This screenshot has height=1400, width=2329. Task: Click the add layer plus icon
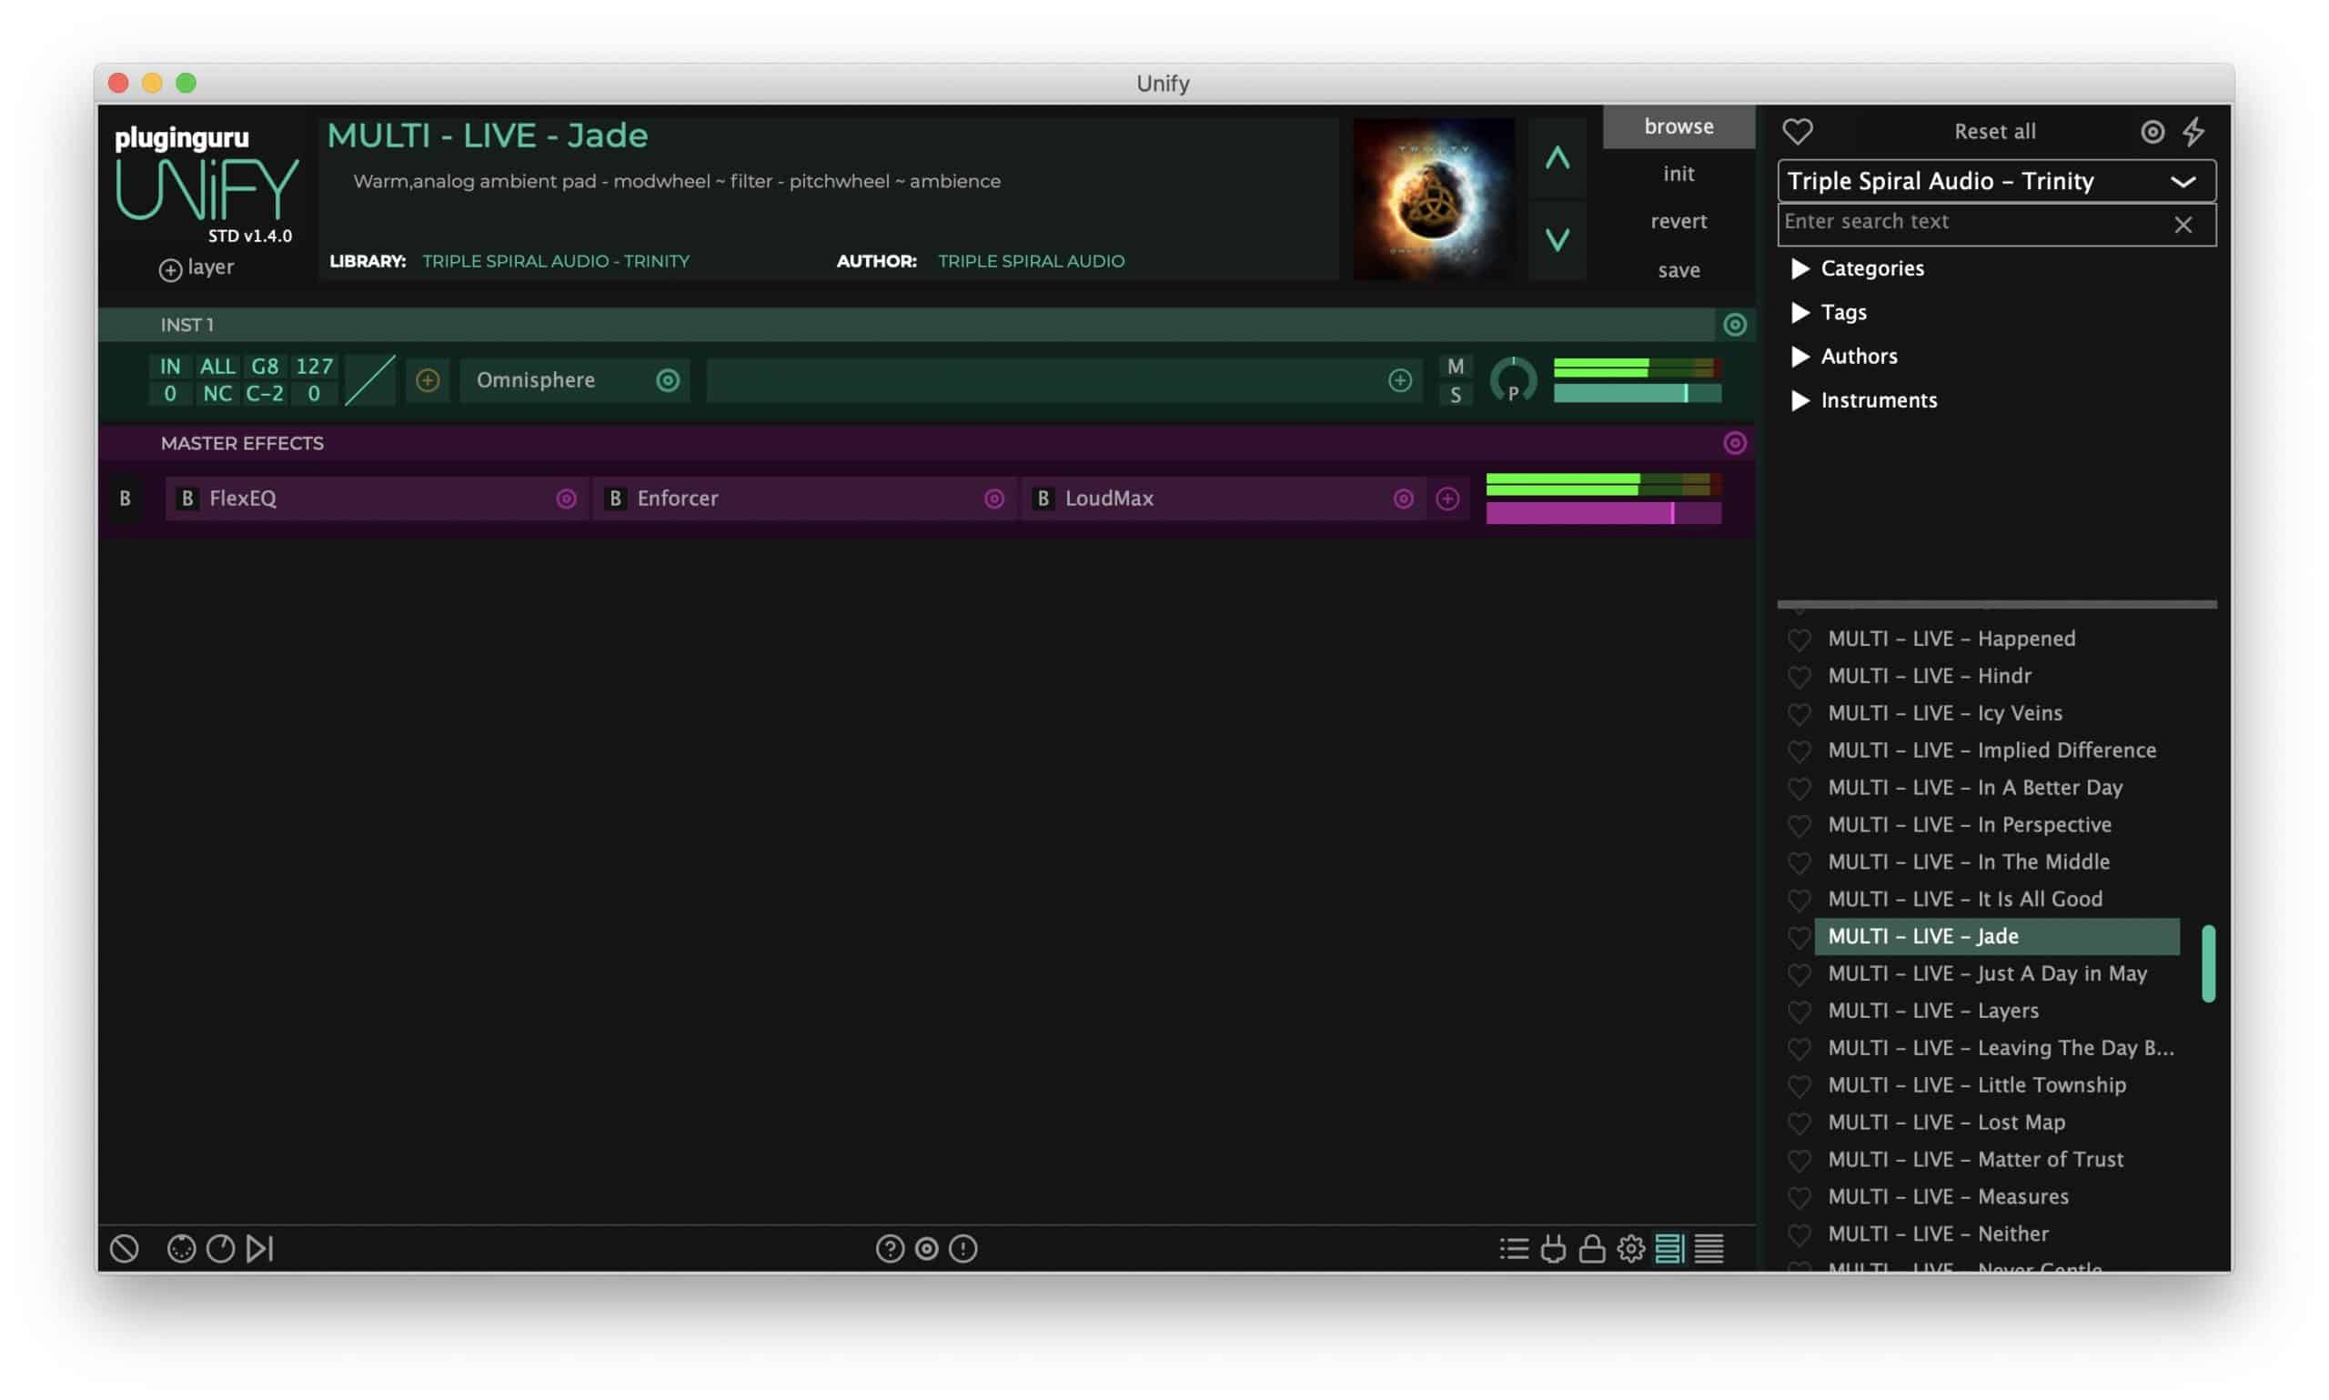pos(170,270)
